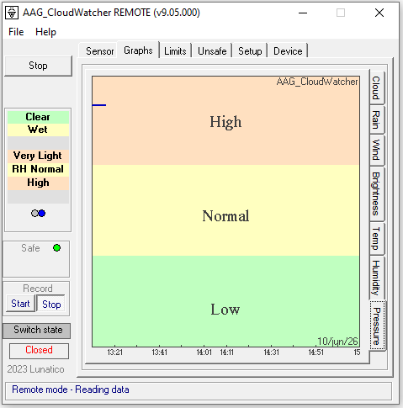The height and width of the screenshot is (408, 403).
Task: Click the blue dot status indicator
Action: point(42,214)
